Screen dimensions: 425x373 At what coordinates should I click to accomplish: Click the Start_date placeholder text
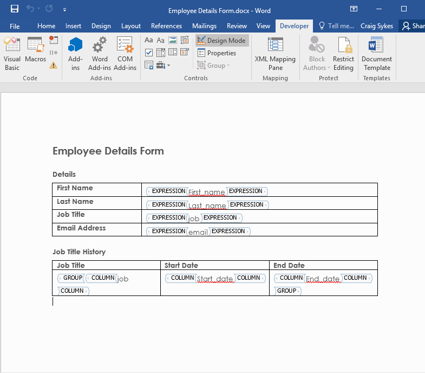coord(215,279)
